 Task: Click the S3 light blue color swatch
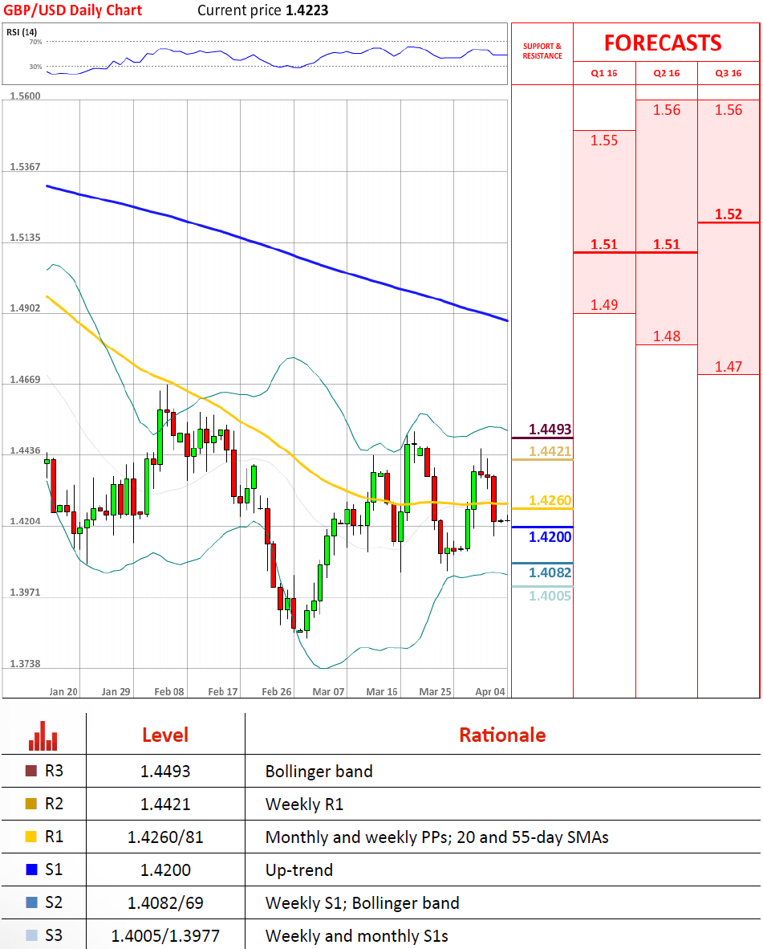[x=31, y=935]
